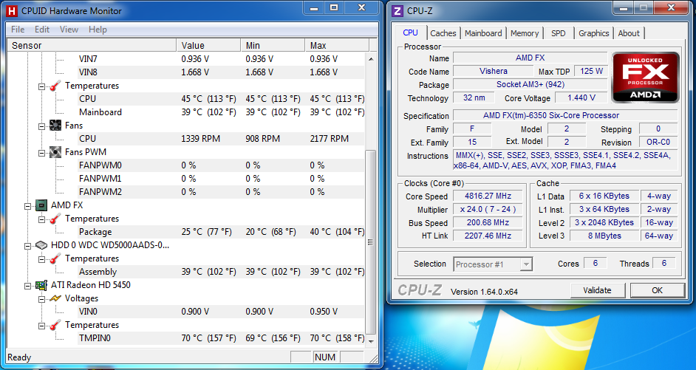
Task: Collapse the Fans PWM group
Action: tap(42, 152)
